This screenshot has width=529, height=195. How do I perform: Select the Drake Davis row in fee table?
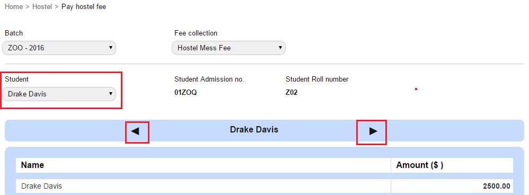[264, 186]
